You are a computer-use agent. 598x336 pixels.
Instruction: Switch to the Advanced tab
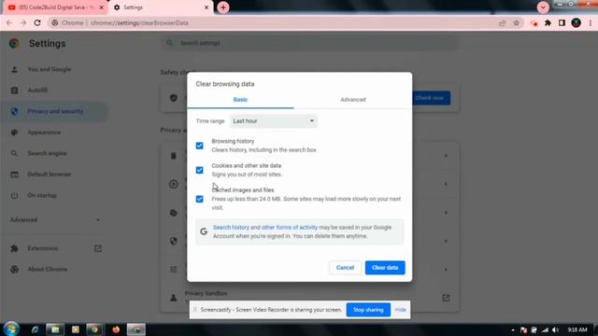point(353,100)
